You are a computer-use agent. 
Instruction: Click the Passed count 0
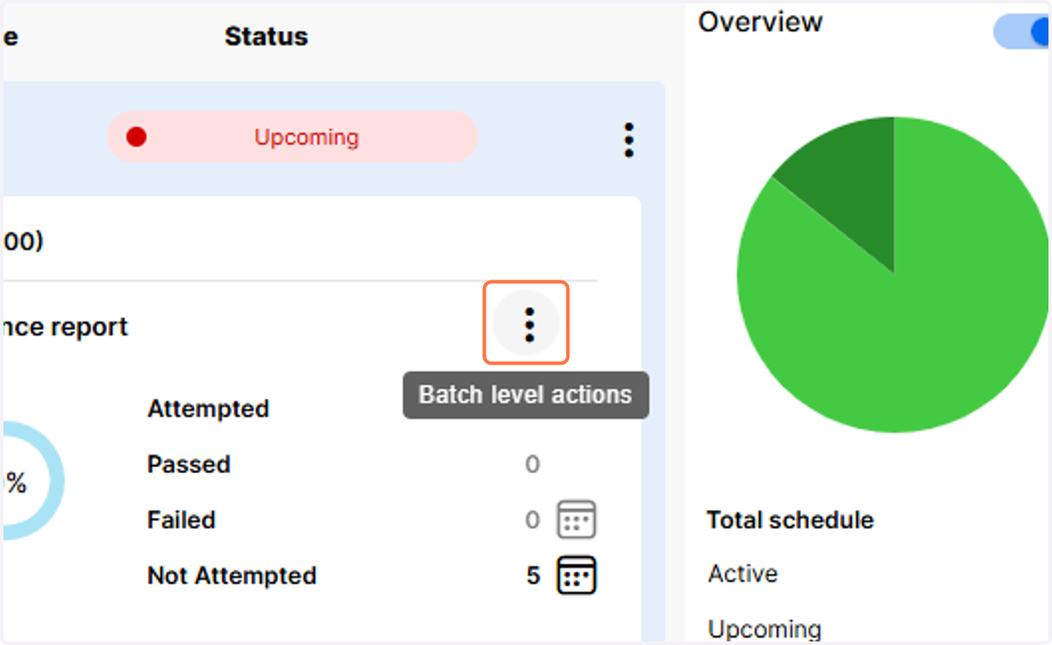pos(532,464)
